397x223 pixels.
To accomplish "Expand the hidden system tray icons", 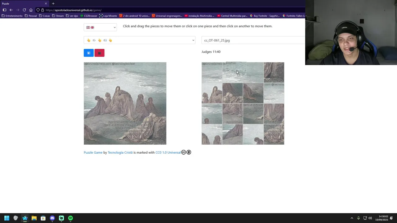I will coord(352,218).
